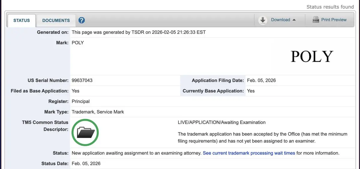Click the POLY mark drawing image
This screenshot has height=169, width=360.
[312, 57]
